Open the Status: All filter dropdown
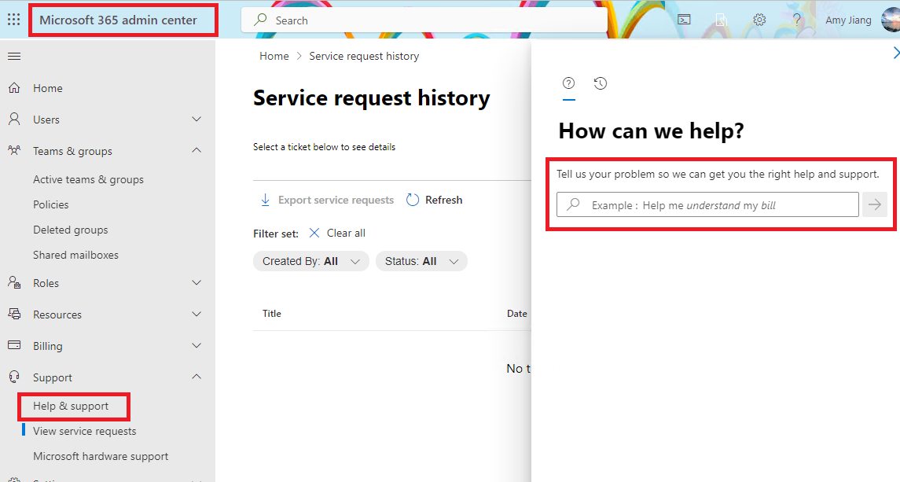This screenshot has height=482, width=900. [x=421, y=260]
